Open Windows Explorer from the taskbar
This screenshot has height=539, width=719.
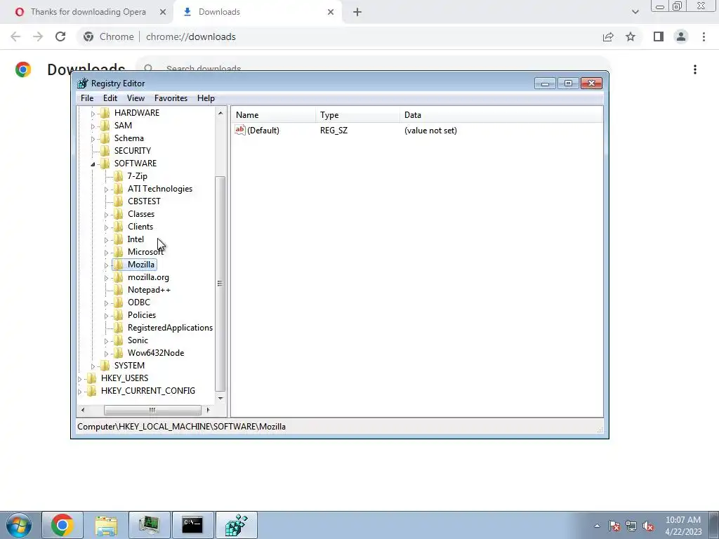(106, 525)
